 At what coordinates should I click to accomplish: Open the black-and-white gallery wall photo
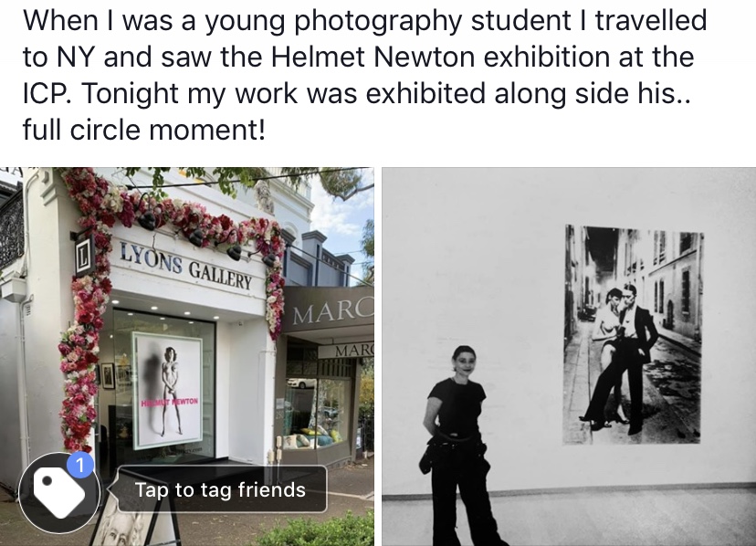point(569,356)
